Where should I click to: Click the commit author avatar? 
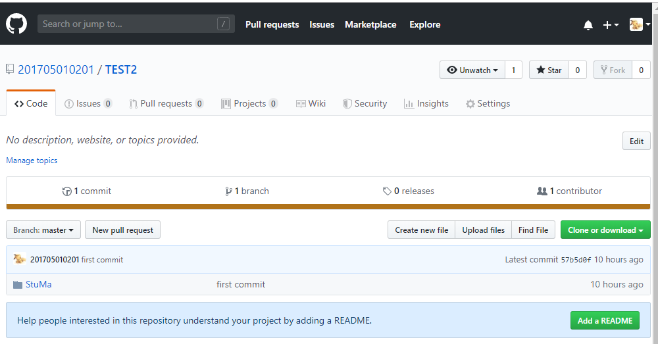[20, 259]
